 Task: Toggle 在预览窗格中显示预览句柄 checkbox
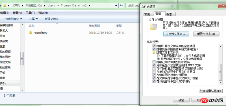point(154,81)
